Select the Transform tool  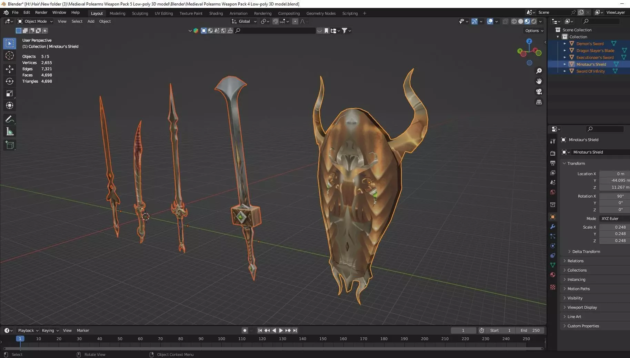10,105
